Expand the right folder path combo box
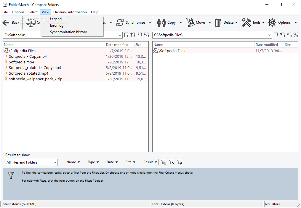Screen dimensions: 301x208 coord(270,35)
